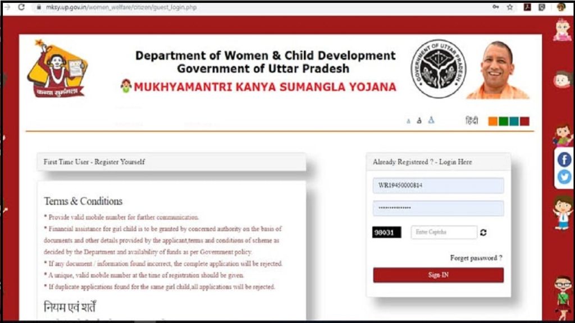Select the smallest font size A icon
This screenshot has width=575, height=323.
tap(409, 121)
